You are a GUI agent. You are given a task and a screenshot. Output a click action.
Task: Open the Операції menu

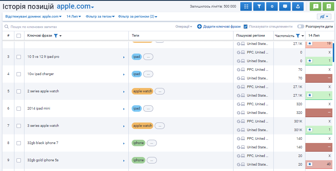click(x=183, y=27)
